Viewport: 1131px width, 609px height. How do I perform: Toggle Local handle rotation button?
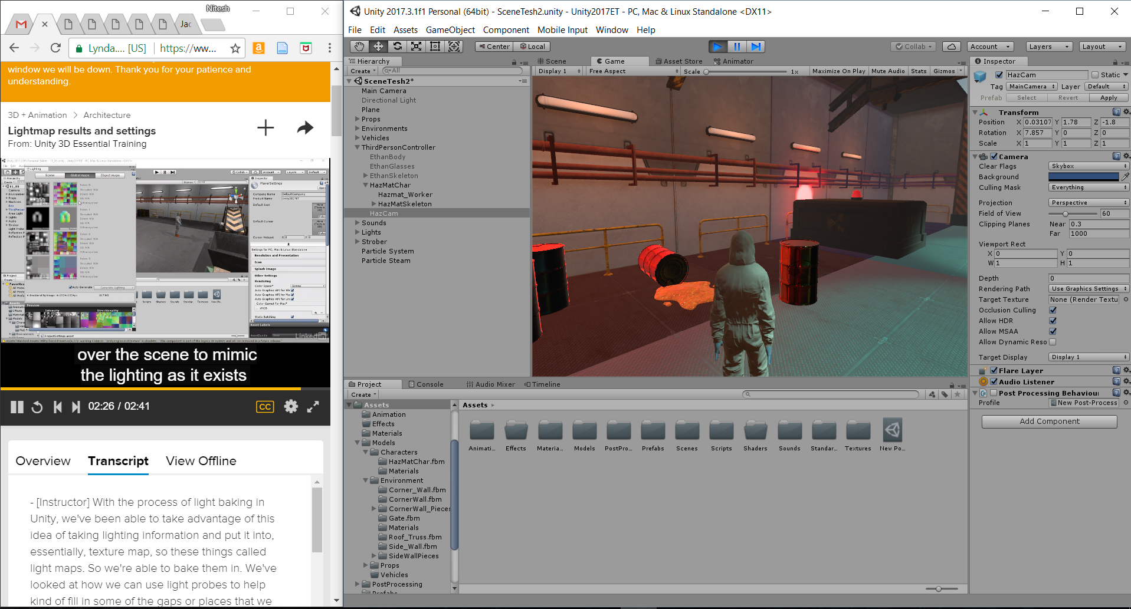coord(532,47)
